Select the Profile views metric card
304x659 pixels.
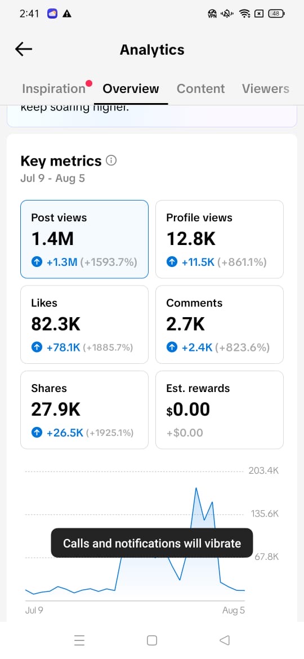tap(220, 239)
